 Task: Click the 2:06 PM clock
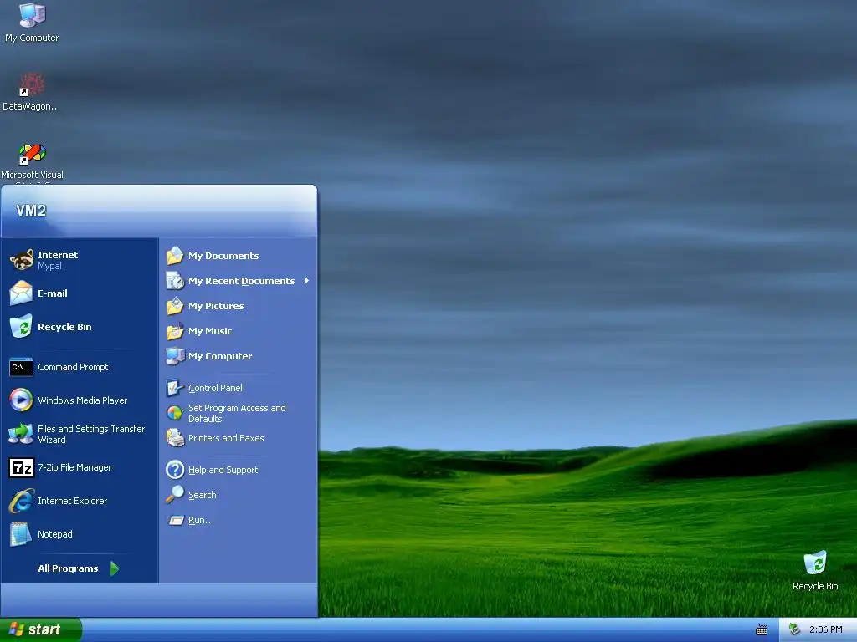825,629
